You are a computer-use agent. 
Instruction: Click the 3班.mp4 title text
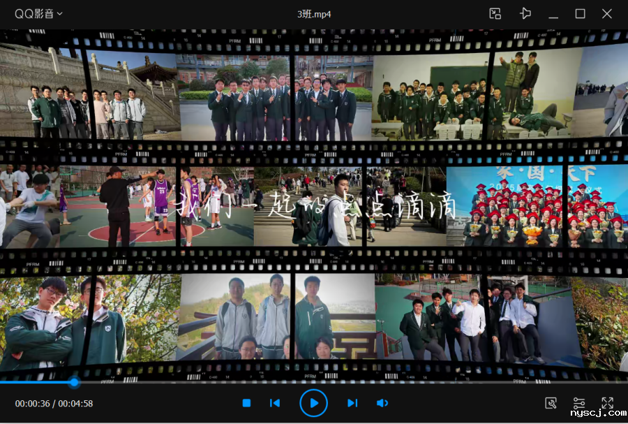coord(314,14)
